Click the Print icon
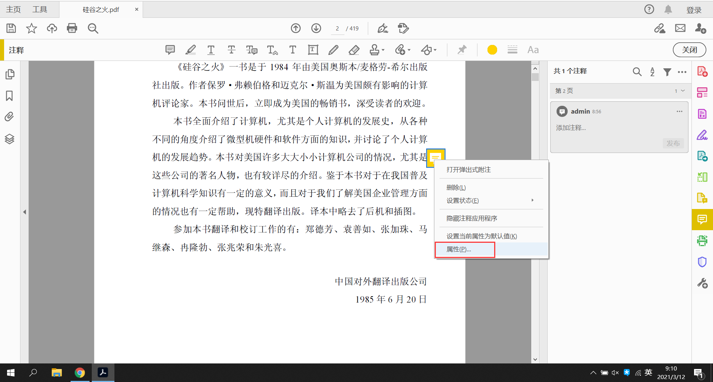713x382 pixels. tap(72, 28)
